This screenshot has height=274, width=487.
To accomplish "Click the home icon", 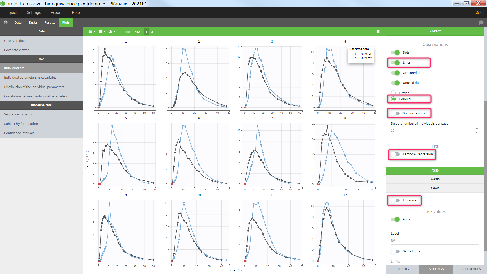I will [x=6, y=22].
